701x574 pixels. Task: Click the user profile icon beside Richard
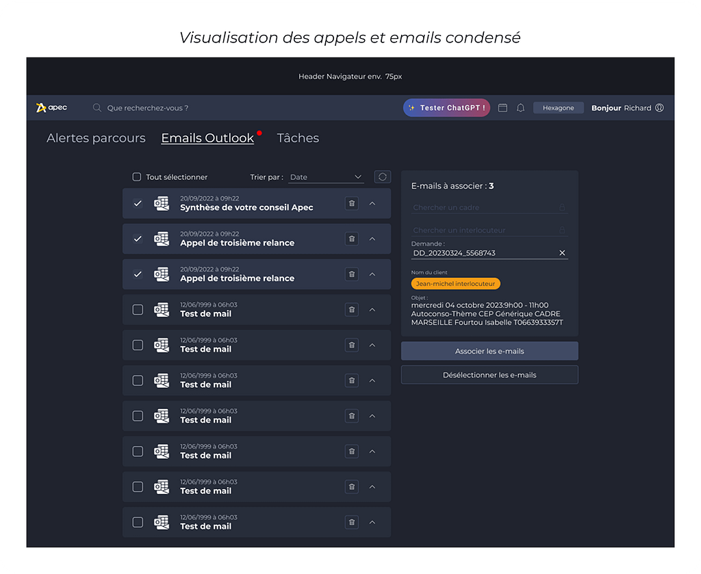(659, 108)
